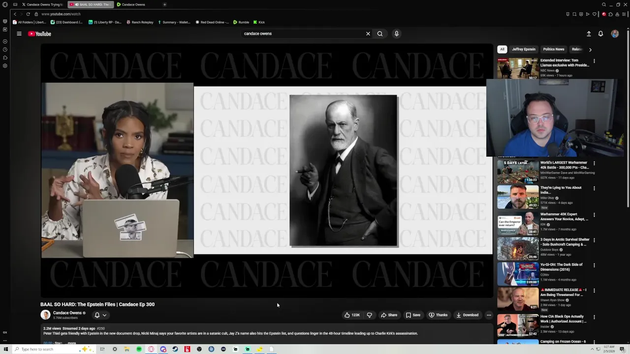Image resolution: width=630 pixels, height=354 pixels.
Task: Open more actions three-dot menu under video
Action: coord(489,315)
